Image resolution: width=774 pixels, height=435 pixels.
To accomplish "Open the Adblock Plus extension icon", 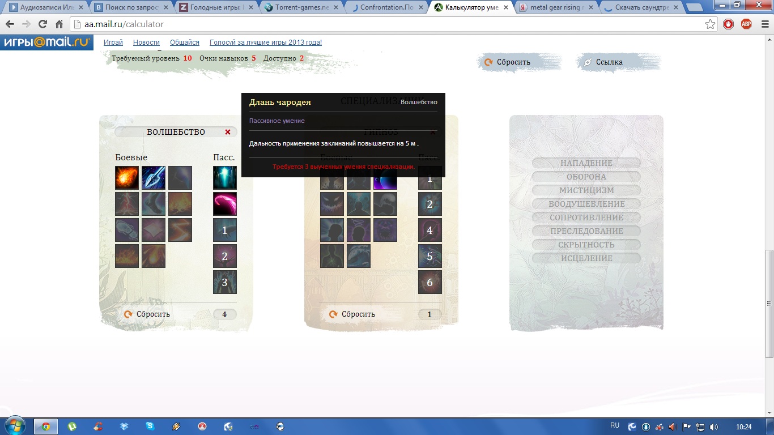I will [746, 24].
